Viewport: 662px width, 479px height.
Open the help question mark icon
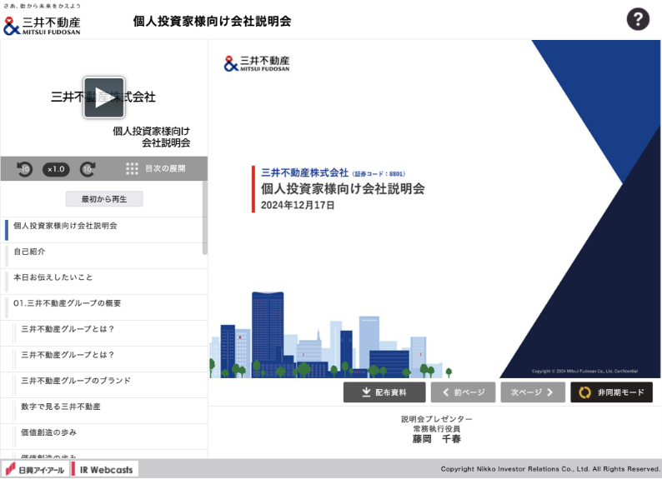tap(638, 19)
